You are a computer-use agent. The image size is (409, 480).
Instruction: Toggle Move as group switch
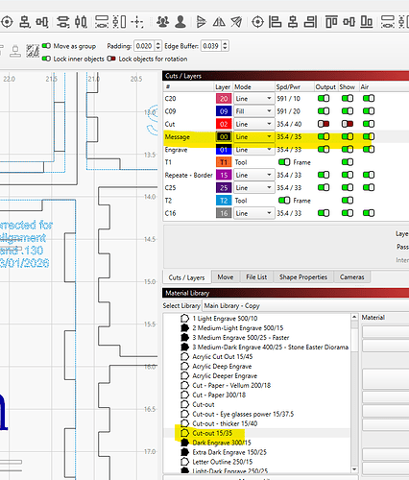click(x=46, y=46)
